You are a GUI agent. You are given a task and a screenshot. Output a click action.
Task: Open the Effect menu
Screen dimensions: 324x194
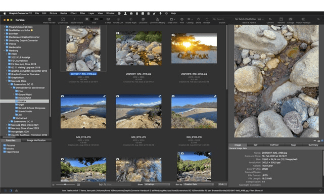pos(73,13)
